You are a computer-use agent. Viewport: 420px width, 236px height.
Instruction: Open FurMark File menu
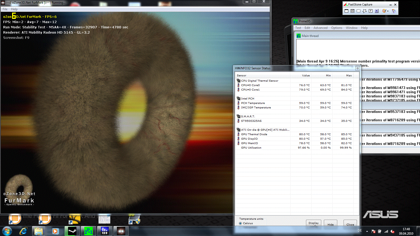coord(5,9)
